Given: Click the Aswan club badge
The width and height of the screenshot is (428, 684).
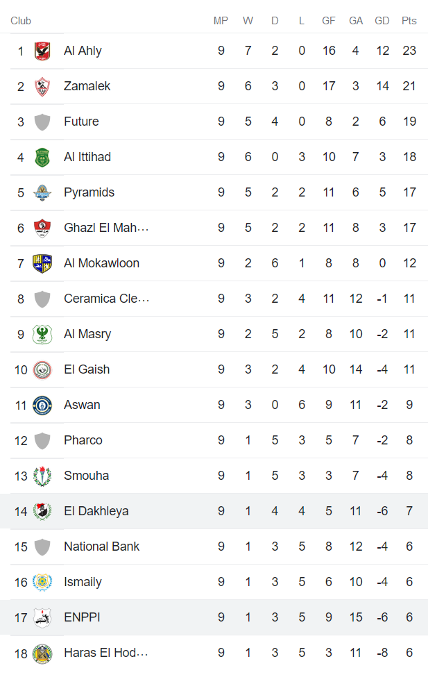Looking at the screenshot, I should (x=42, y=404).
